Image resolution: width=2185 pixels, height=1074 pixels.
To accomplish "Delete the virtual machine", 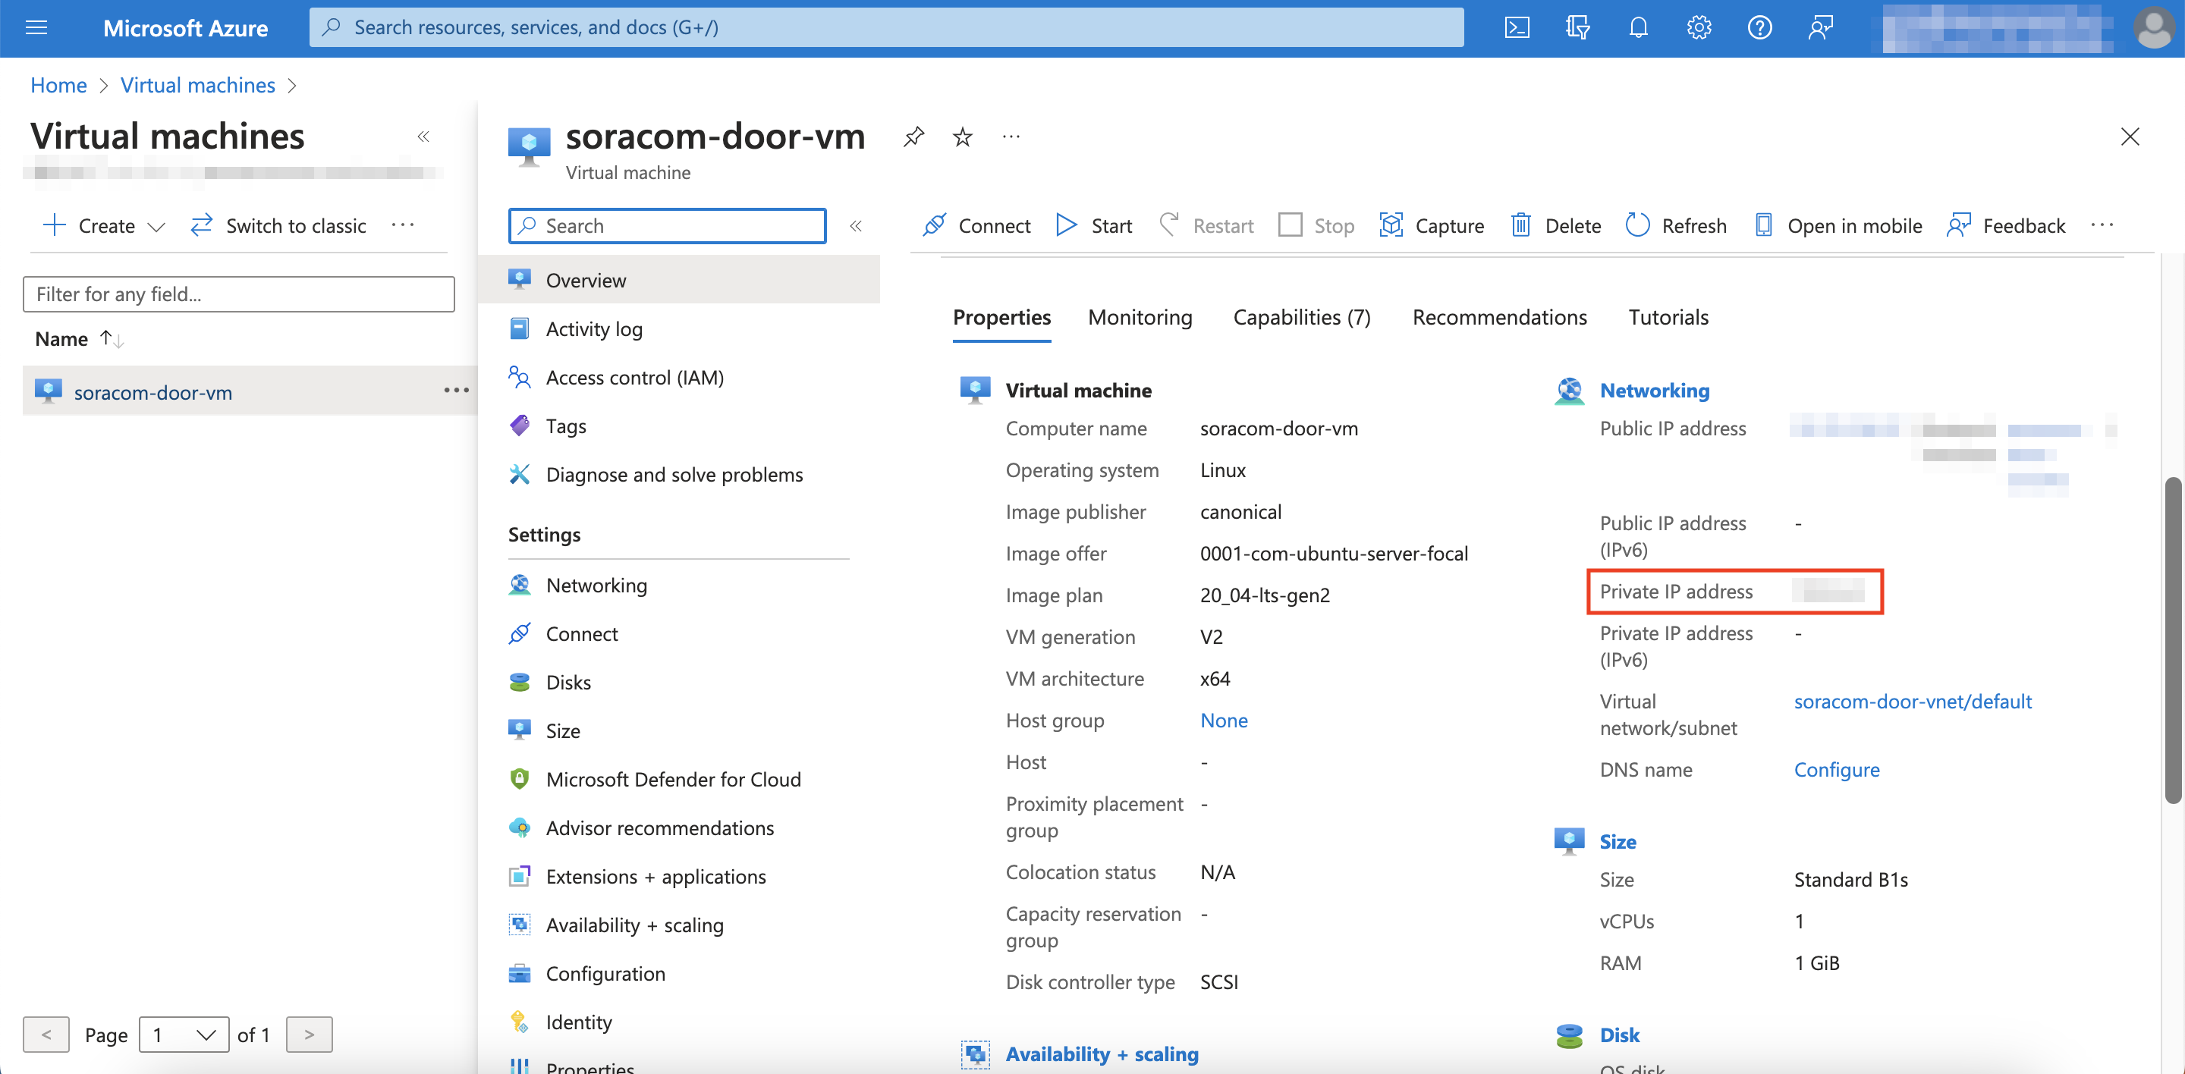I will click(1555, 225).
